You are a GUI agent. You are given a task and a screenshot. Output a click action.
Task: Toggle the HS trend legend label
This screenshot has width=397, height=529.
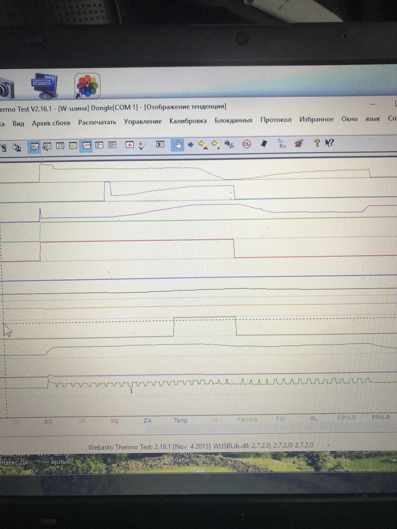tap(115, 421)
